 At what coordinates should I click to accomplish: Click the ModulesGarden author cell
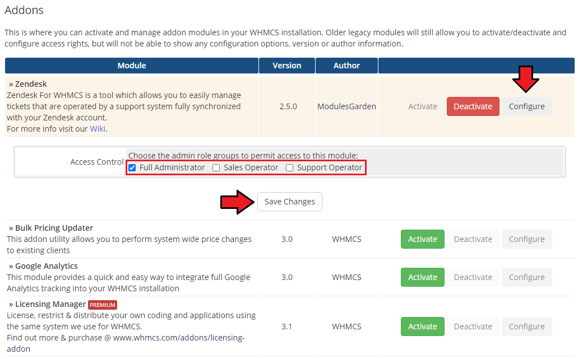coord(346,106)
